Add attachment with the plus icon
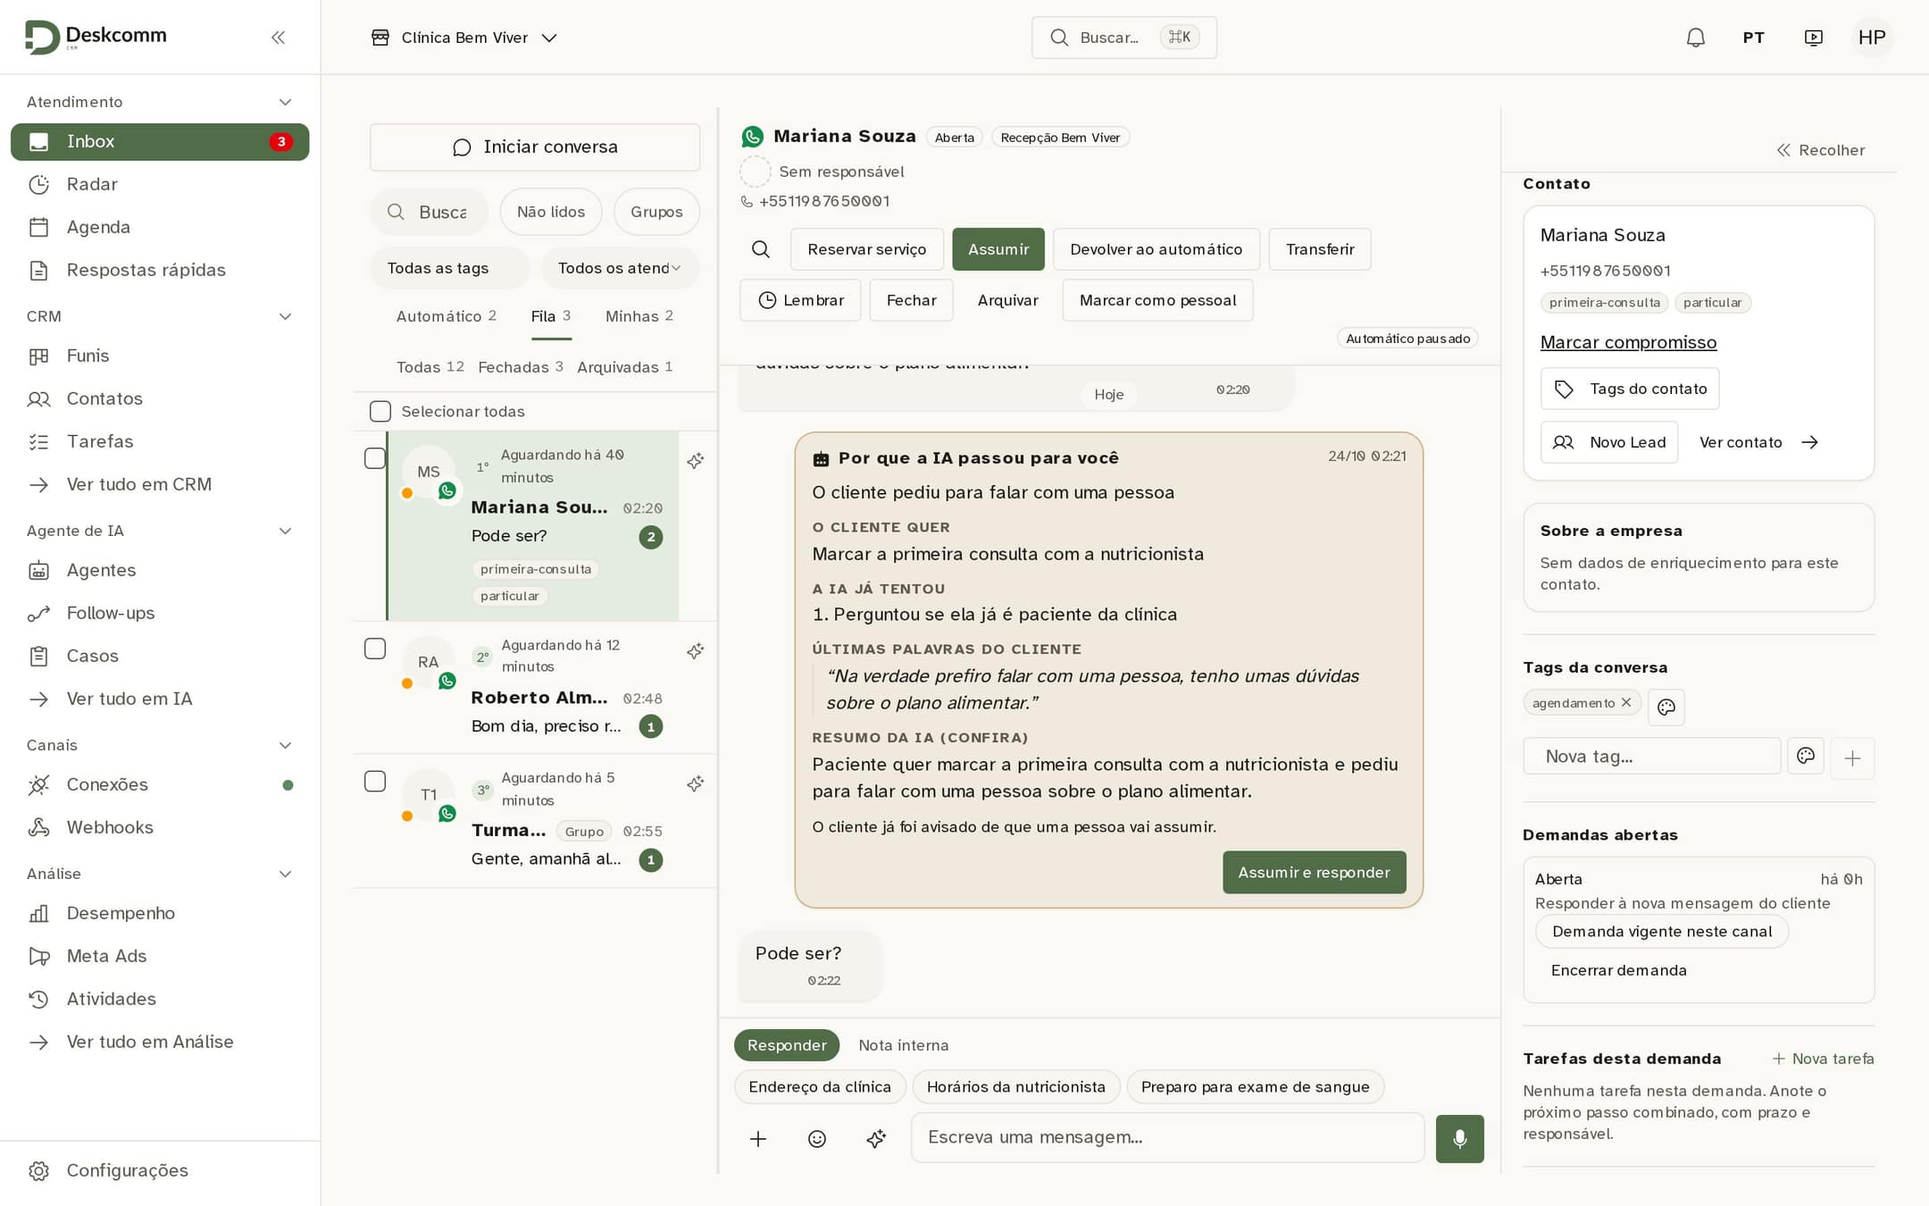 coord(758,1138)
